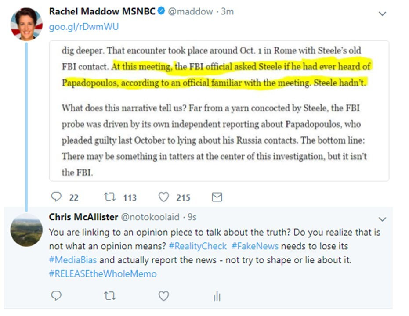
Task: Retweet Chris McAllister's reply
Action: 110,296
